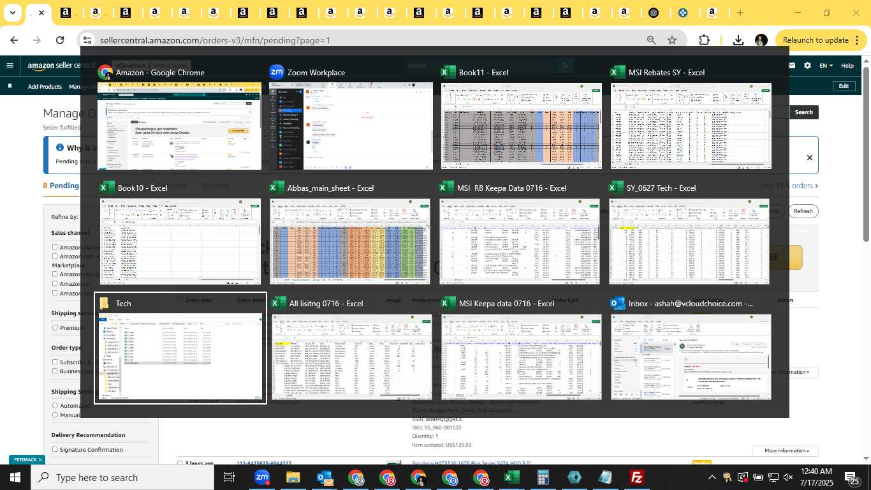Open Zoom from the taskbar
Screen dimensions: 871x490
pos(261,477)
